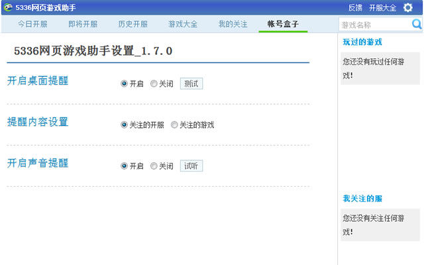Image resolution: width=424 pixels, height=265 pixels.
Task: Open the 即将开服 tab
Action: tap(83, 24)
